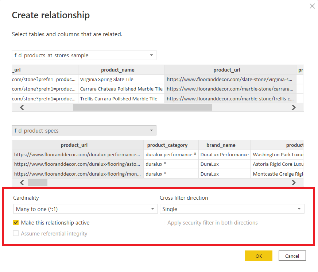This screenshot has height=272, width=318.
Task: Click left scroll arrow of product_specs preview
Action: 22,183
